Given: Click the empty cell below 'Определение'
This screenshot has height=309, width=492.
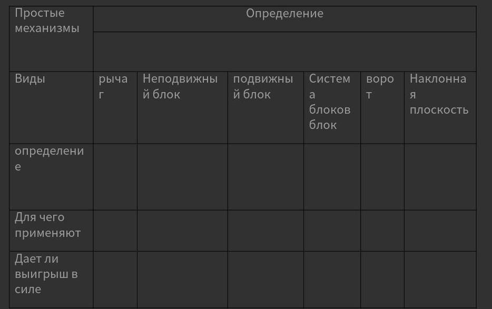Looking at the screenshot, I should pyautogui.click(x=284, y=52).
